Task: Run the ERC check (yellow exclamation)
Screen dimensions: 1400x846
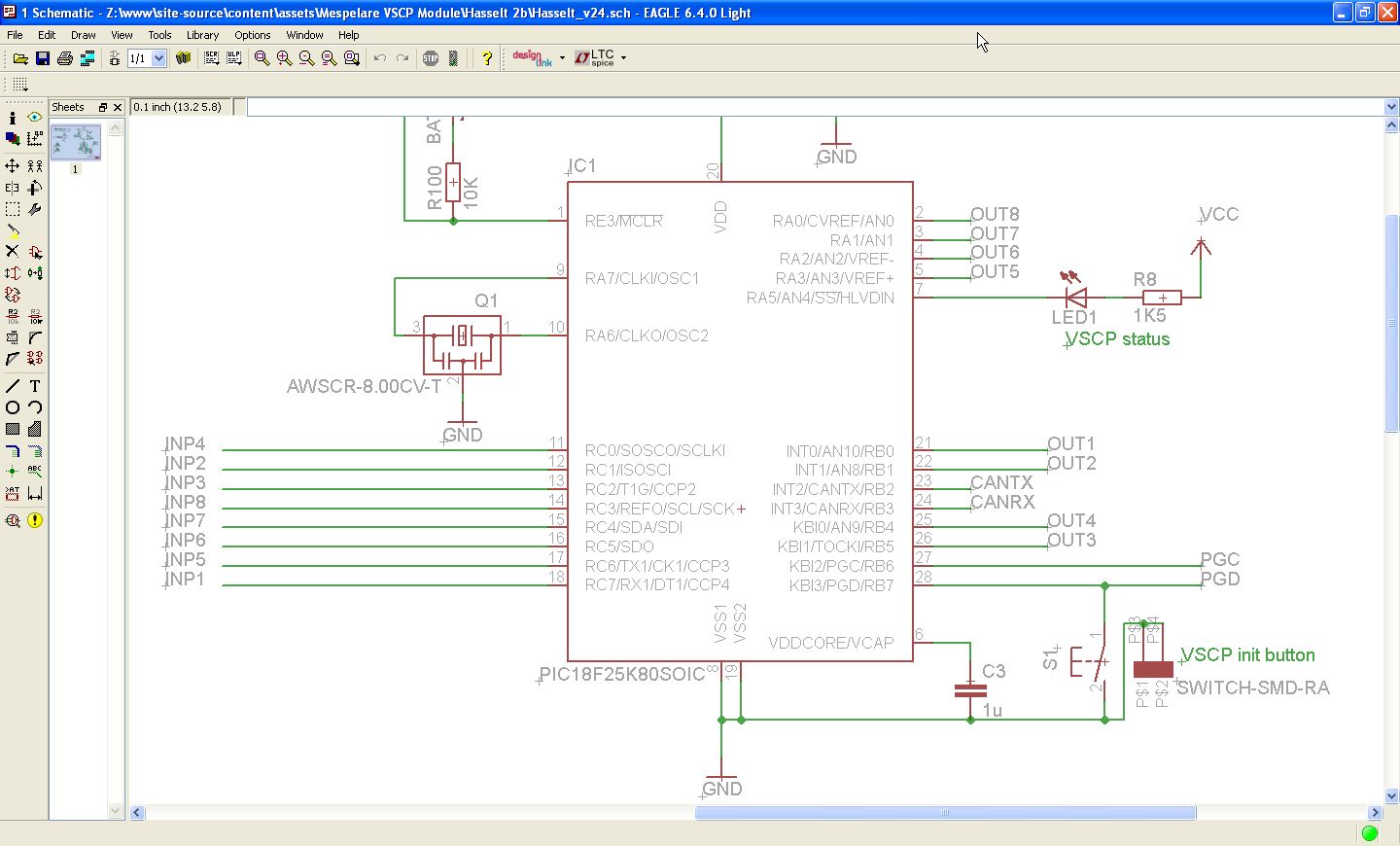Action: point(35,520)
